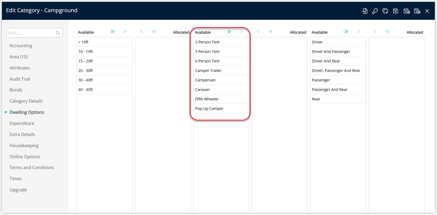437x215 pixels.
Task: Remove all allocated items back to size list
Action: (154, 31)
